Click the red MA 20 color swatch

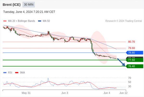tap(5, 21)
